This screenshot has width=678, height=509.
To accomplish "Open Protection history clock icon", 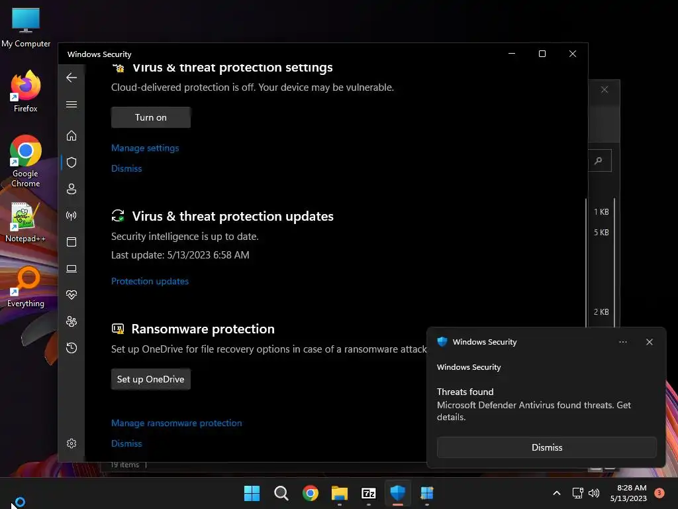I will [x=72, y=348].
